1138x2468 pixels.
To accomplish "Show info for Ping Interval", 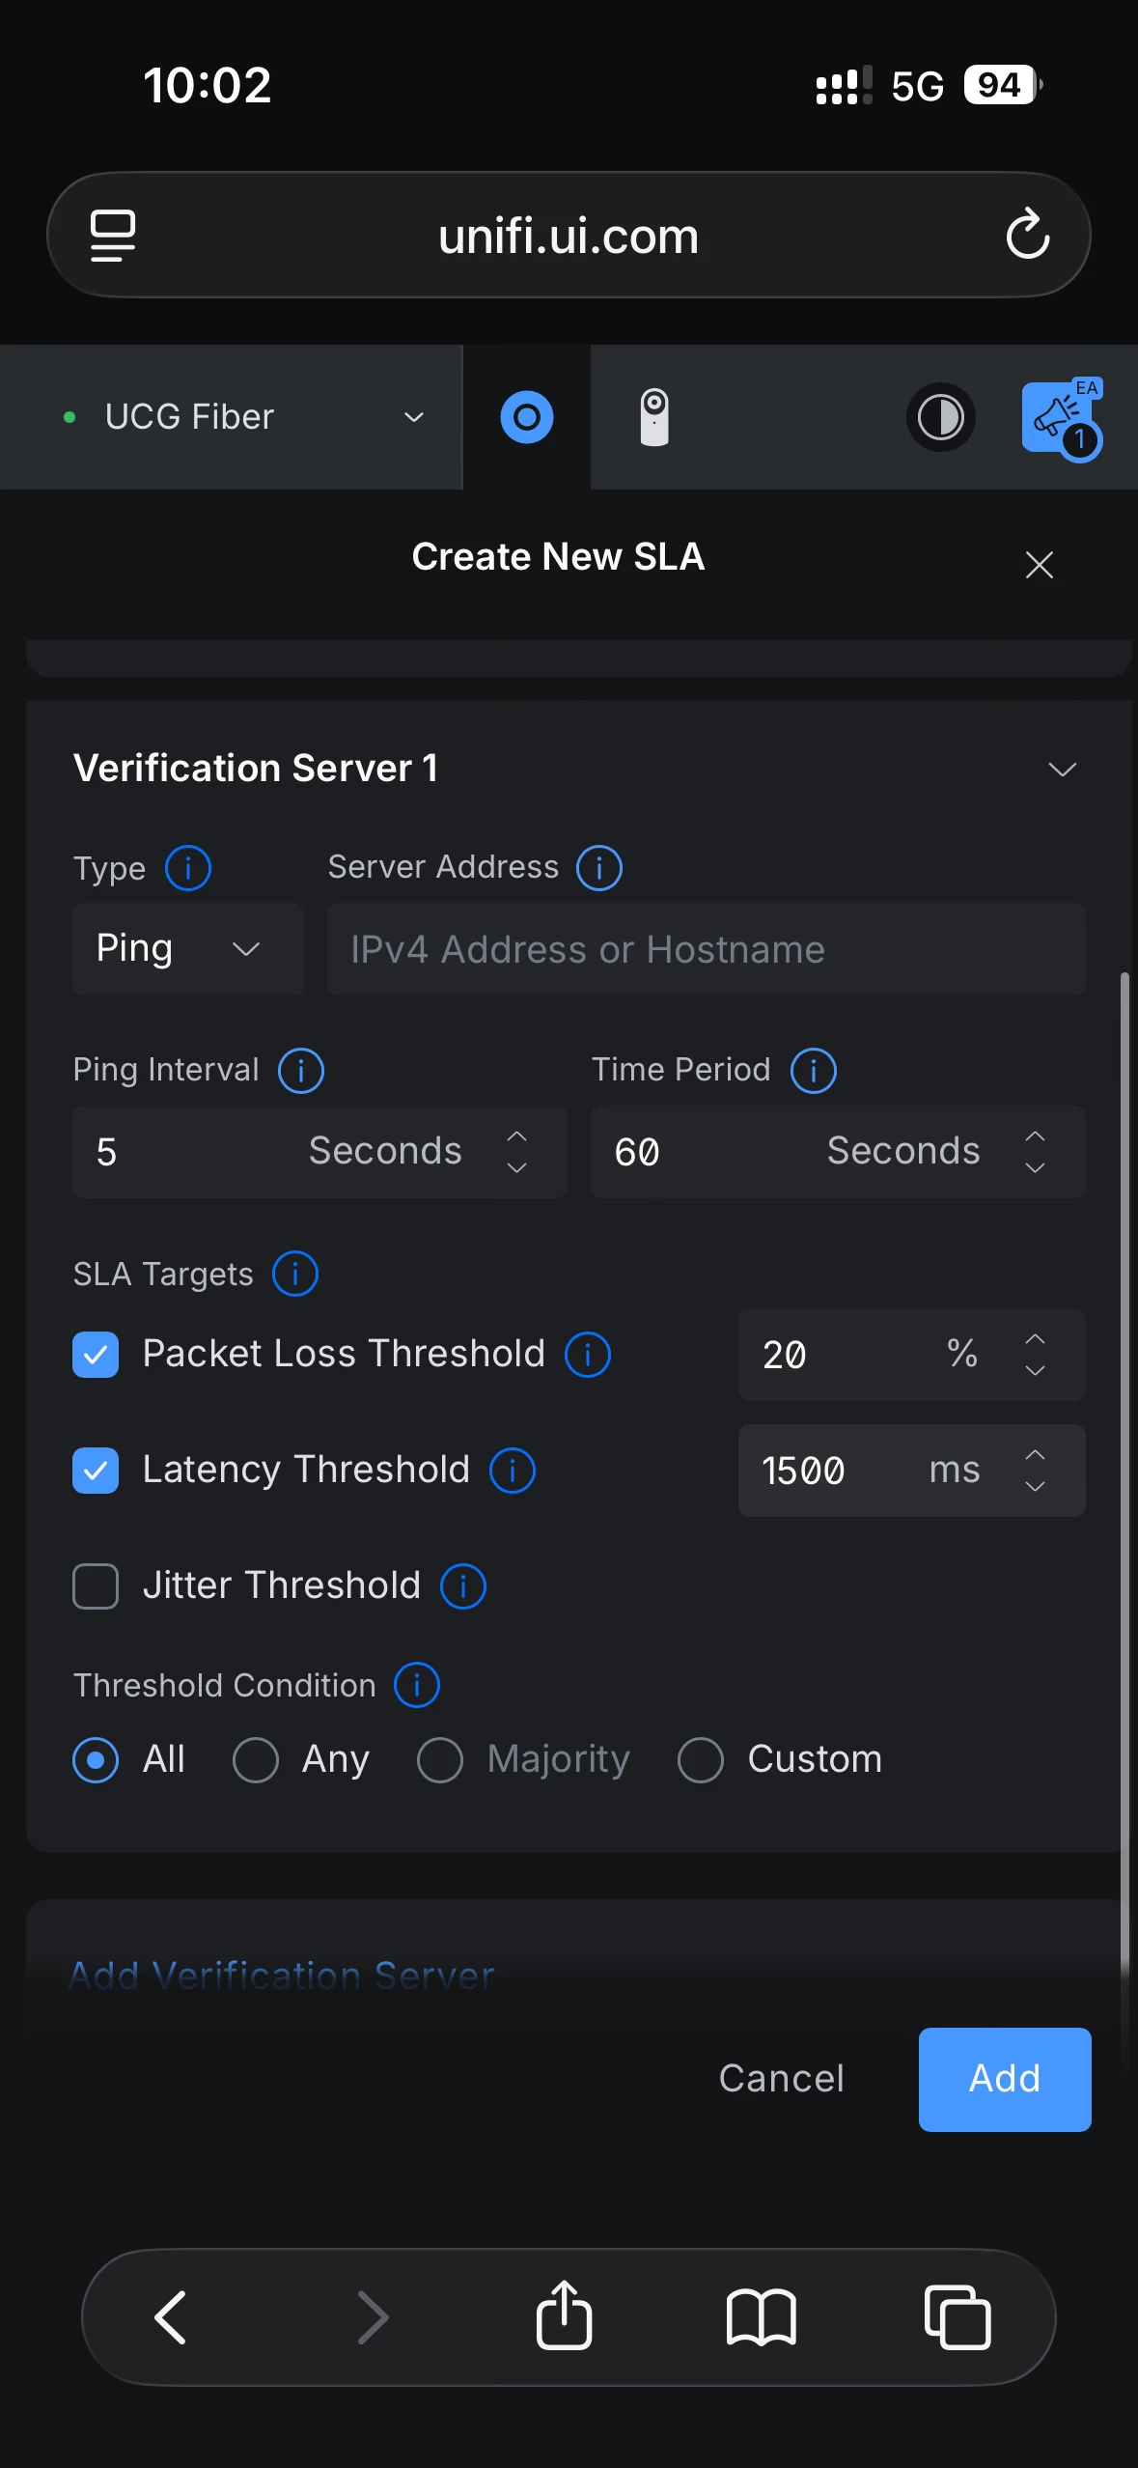I will [x=301, y=1071].
